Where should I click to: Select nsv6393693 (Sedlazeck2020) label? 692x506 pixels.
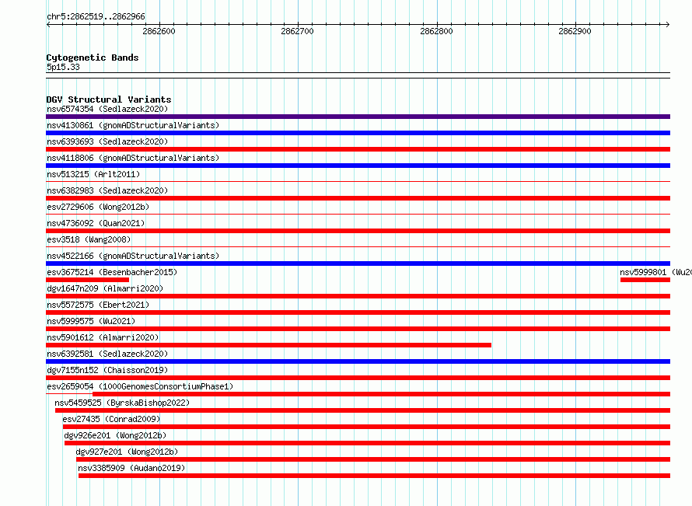tap(107, 141)
